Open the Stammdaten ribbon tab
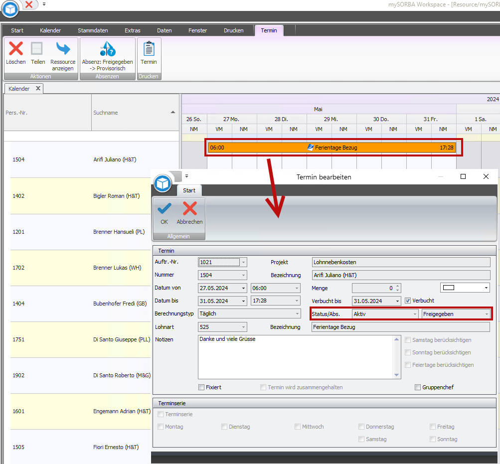The image size is (500, 464). (x=93, y=30)
